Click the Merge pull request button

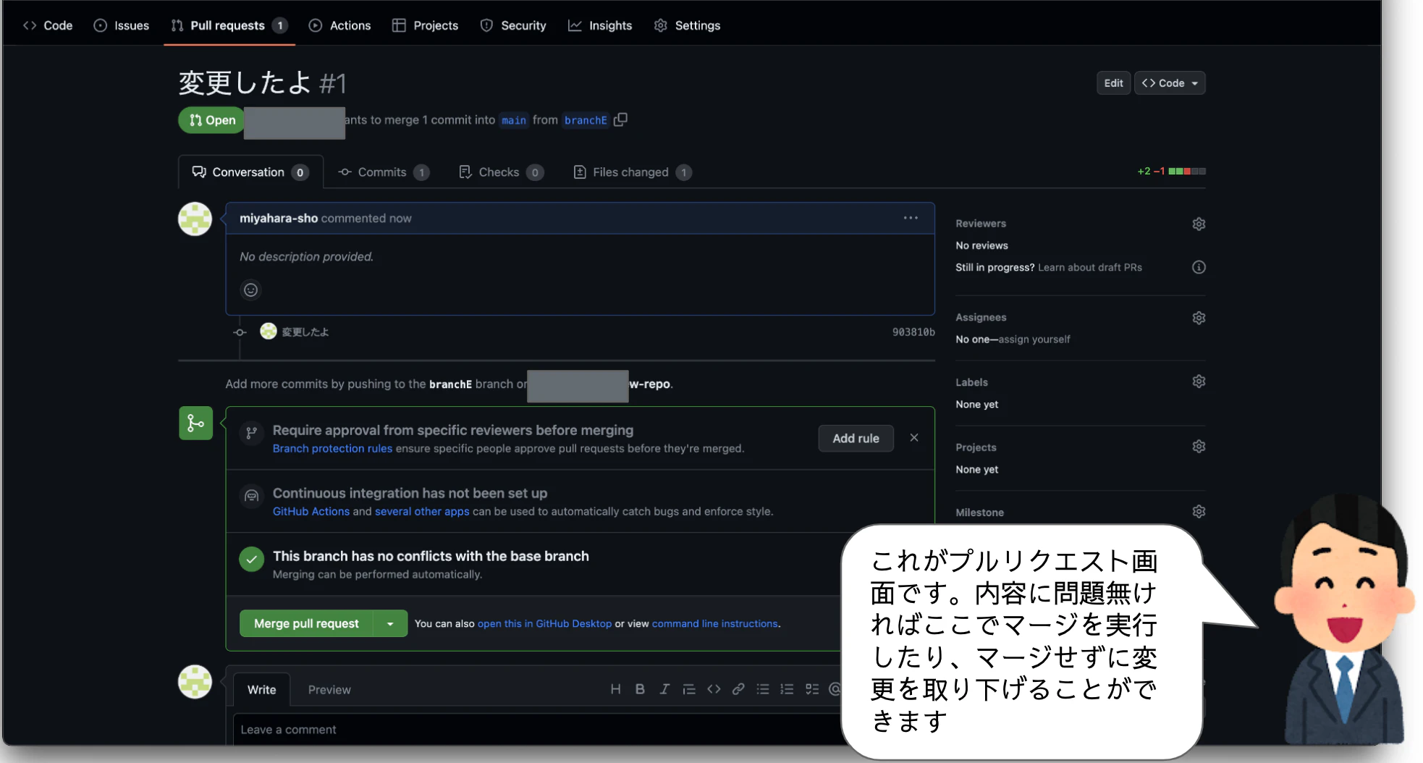[305, 623]
